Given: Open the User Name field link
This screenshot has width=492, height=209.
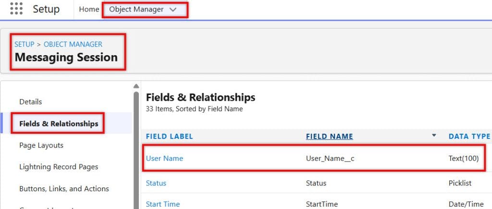Looking at the screenshot, I should [164, 159].
